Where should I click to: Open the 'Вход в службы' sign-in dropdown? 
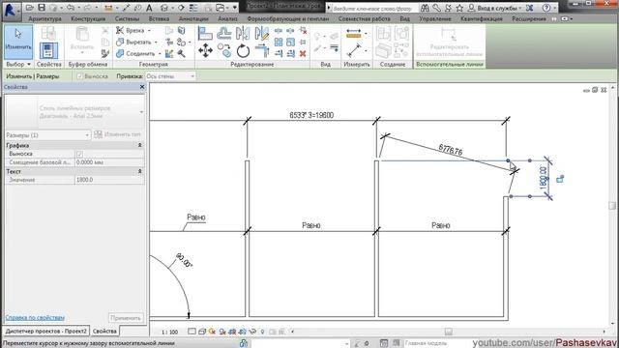coord(520,8)
